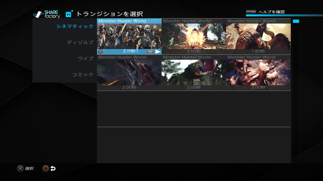323x181 pixels.
Task: Open the ワイプ transitions category
Action: click(x=85, y=58)
